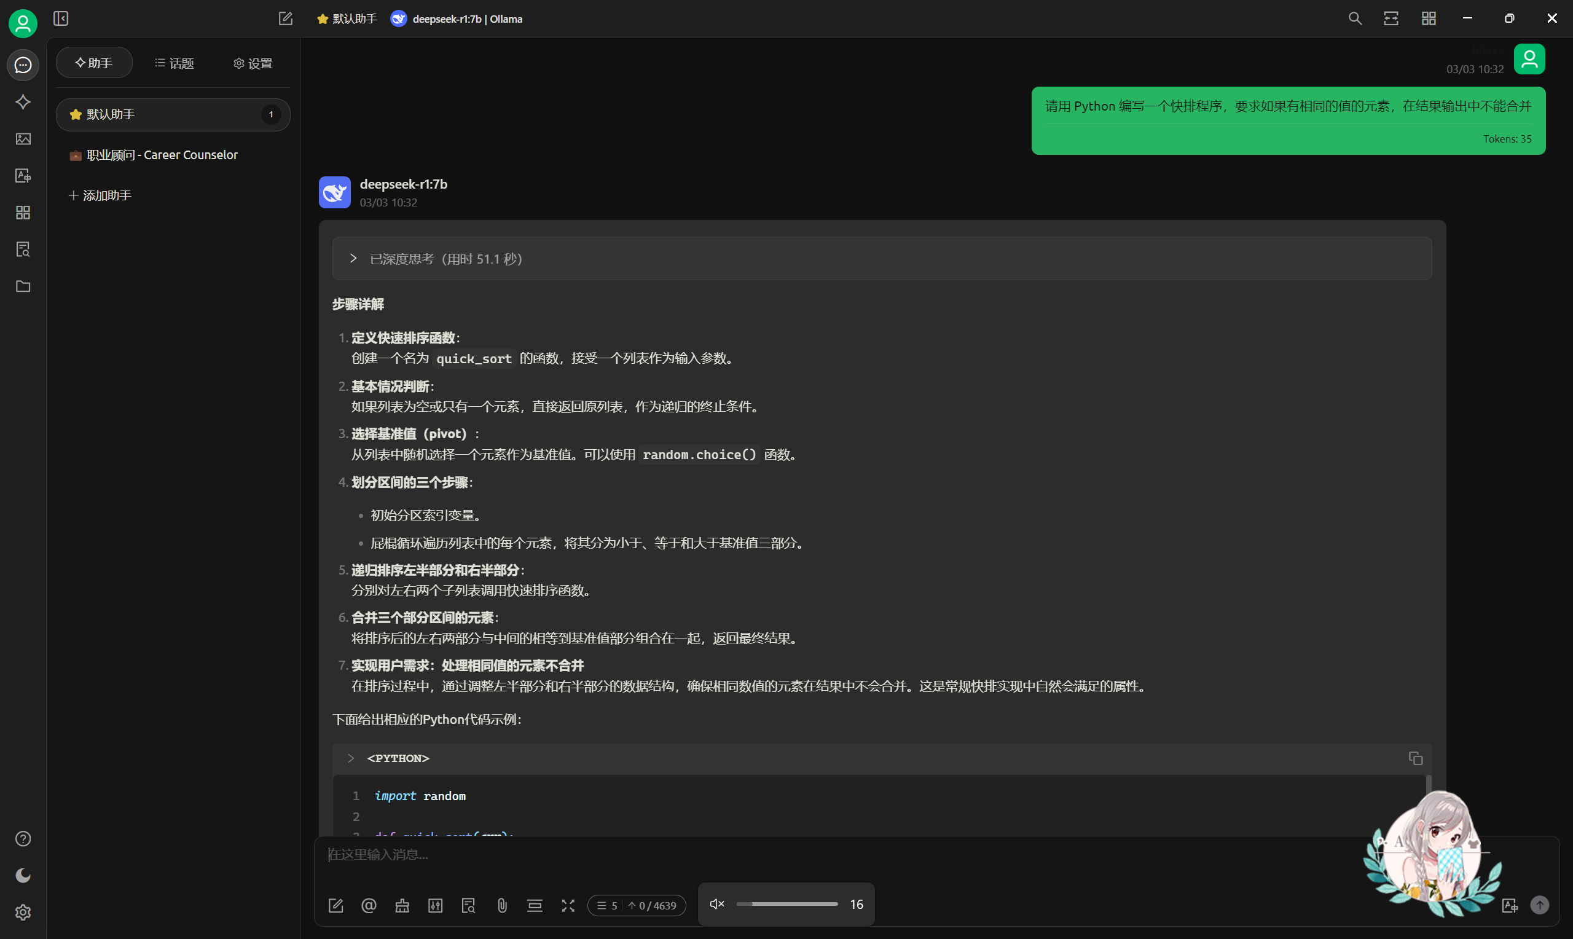Click 添加助手 to add assistant
This screenshot has width=1573, height=939.
pos(100,195)
